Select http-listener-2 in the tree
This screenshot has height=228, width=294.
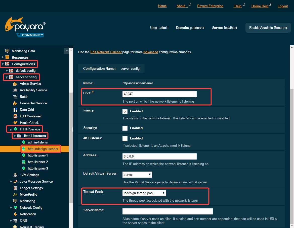[x=38, y=162]
